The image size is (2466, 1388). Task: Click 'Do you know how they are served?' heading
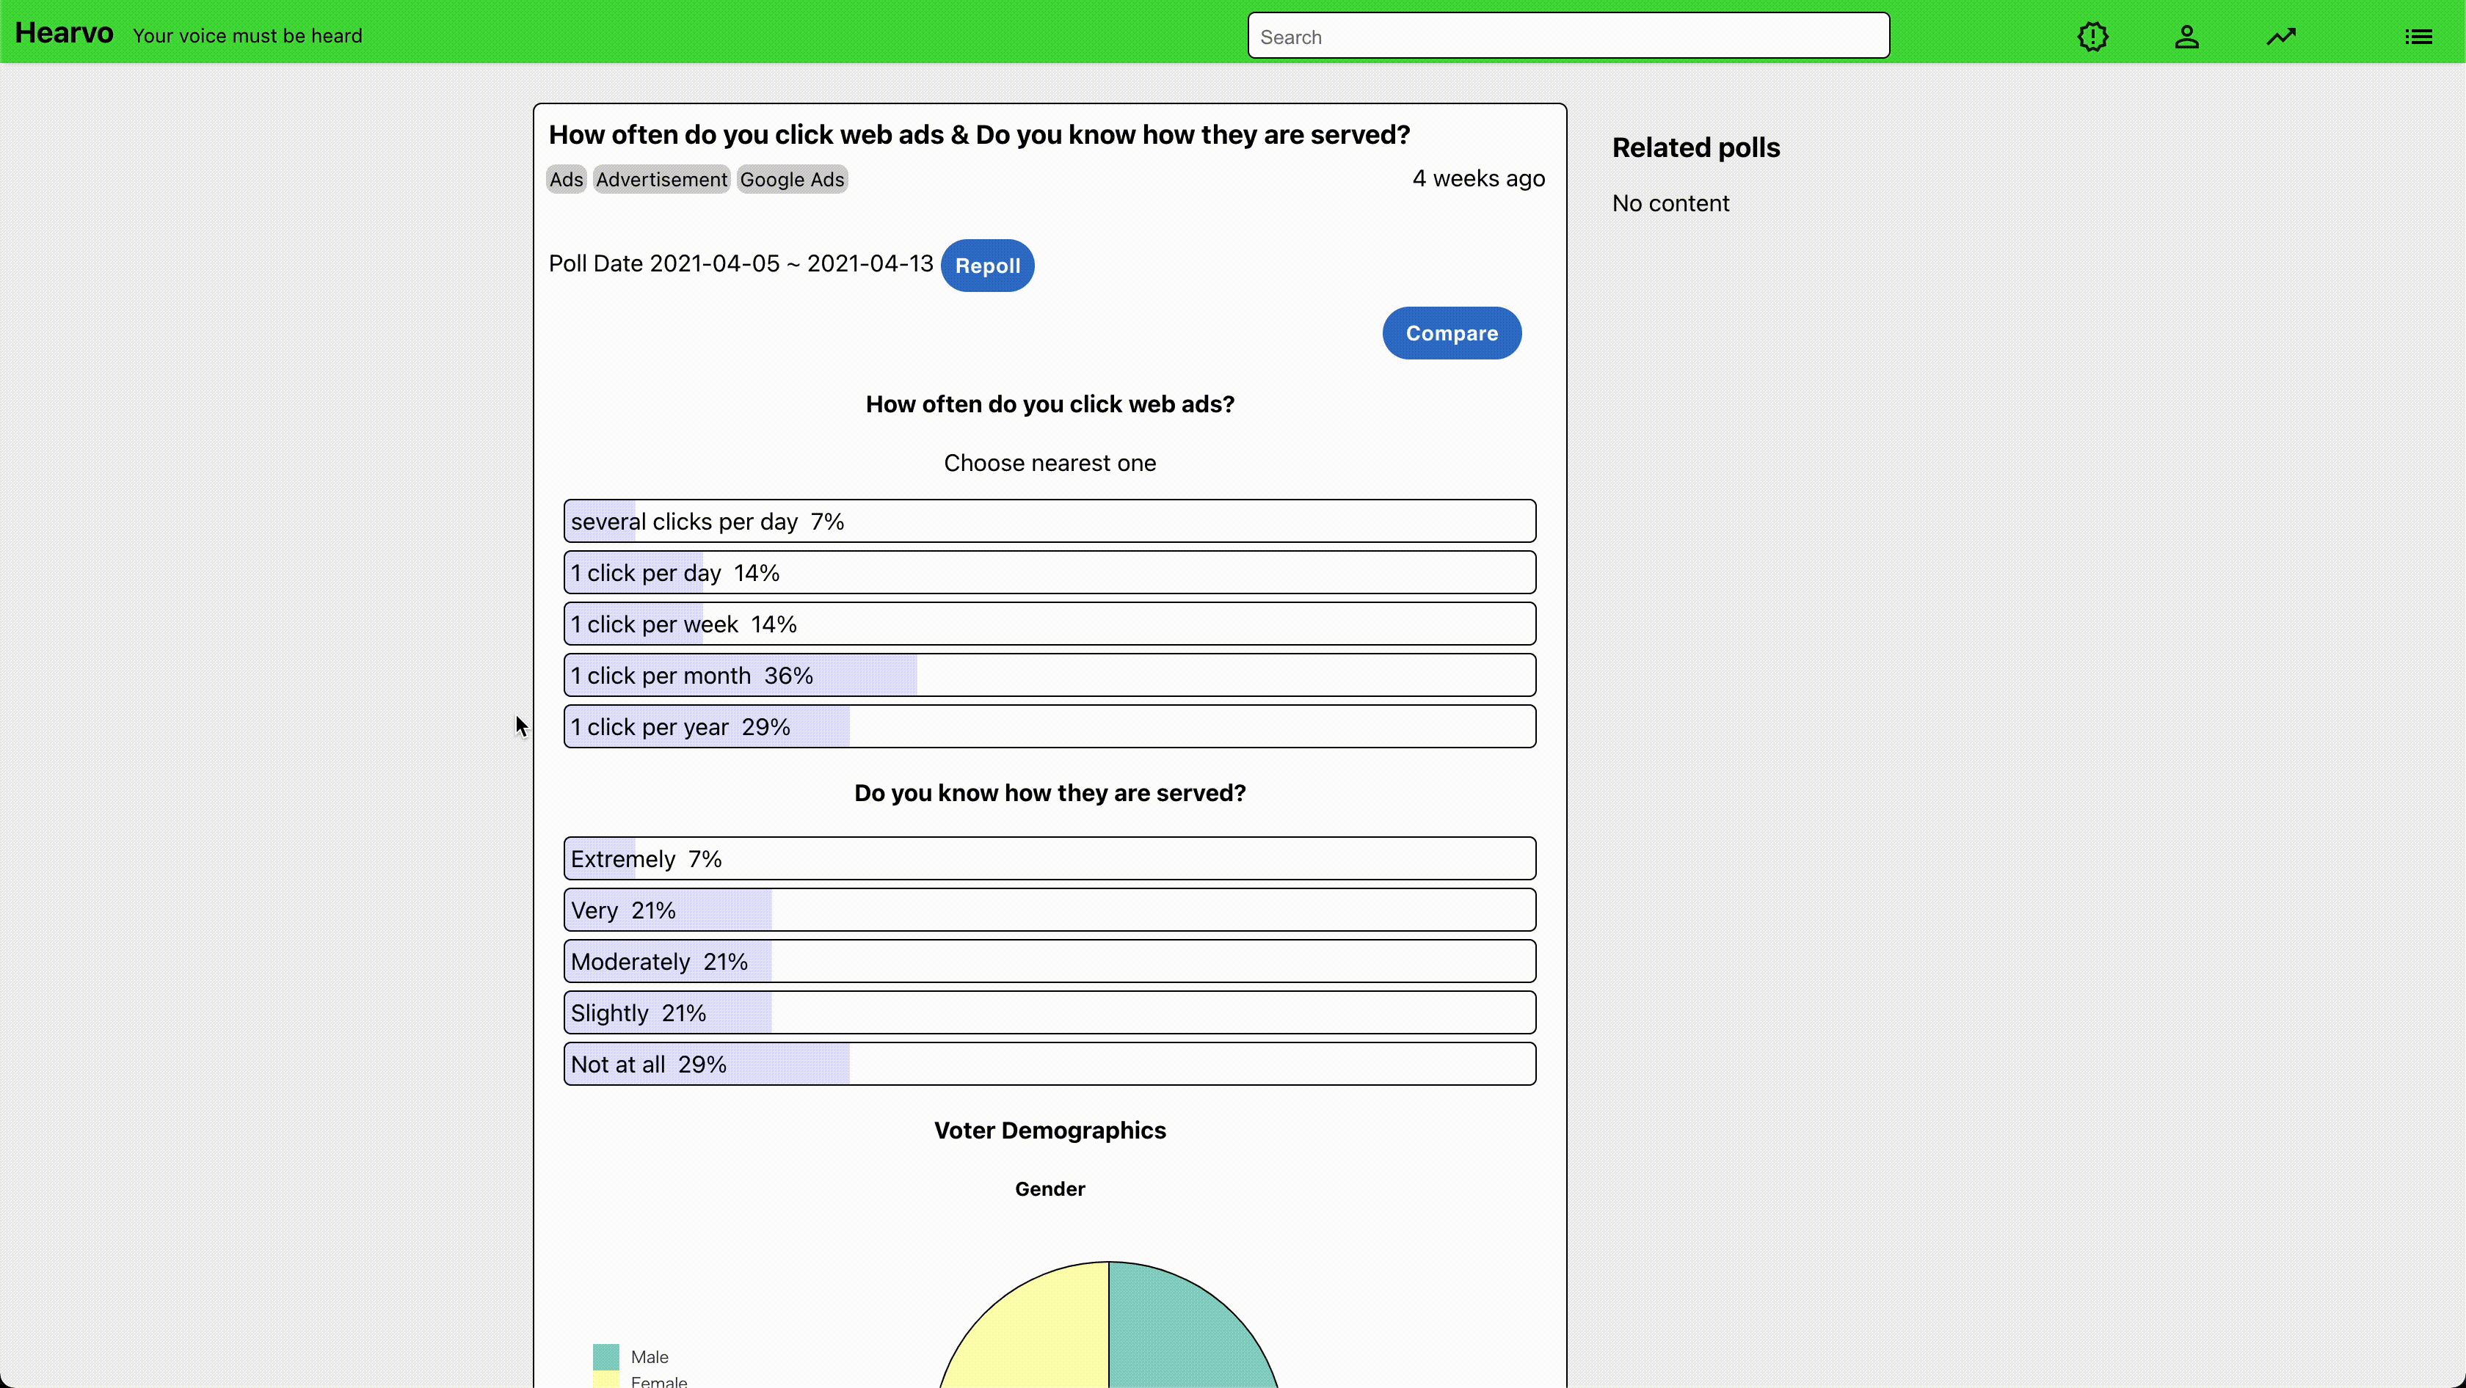point(1050,793)
